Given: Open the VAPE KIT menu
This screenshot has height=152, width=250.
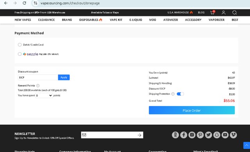Looking at the screenshot, I should pos(116,20).
